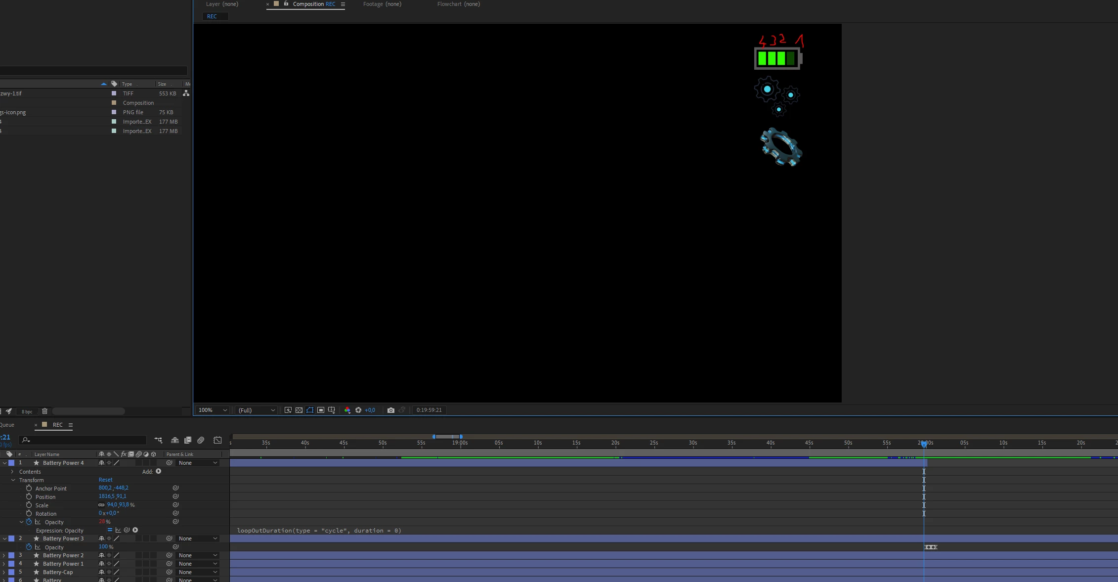Open the (Full) resolution dropdown
The image size is (1118, 582).
[256, 410]
